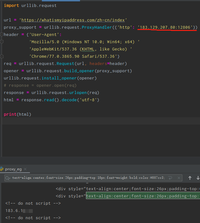This screenshot has width=200, height=223.
Task: Clear the console search text with the X icon
Action: [x=178, y=178]
